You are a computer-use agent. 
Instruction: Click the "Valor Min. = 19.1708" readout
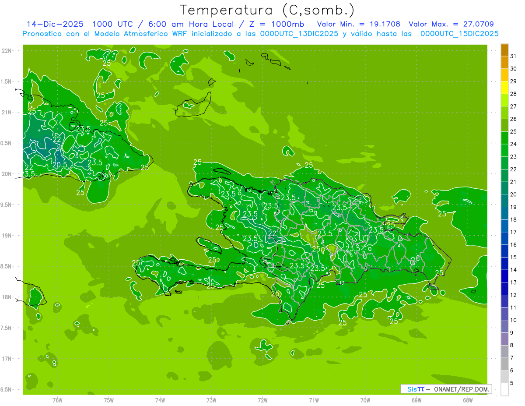(359, 25)
